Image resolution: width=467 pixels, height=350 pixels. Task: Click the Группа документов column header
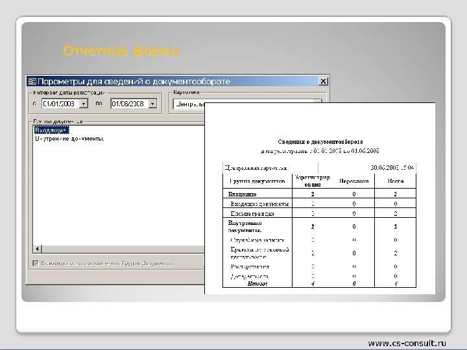(x=257, y=181)
